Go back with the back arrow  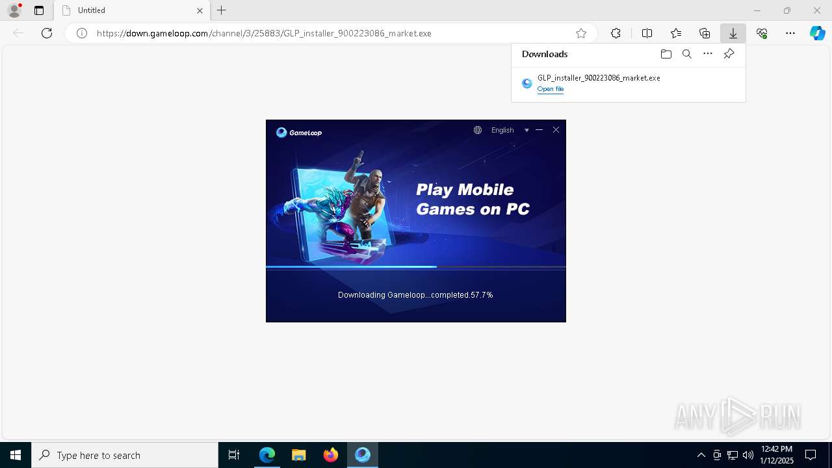[x=18, y=33]
